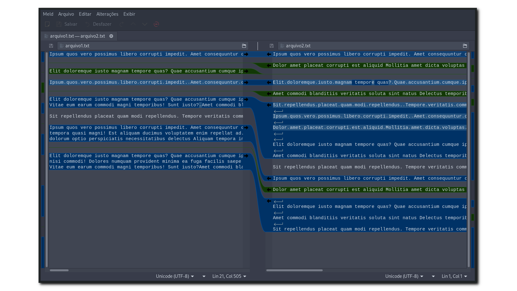The width and height of the screenshot is (517, 291).
Task: Click folder icon in arquivo1.txt chooser
Action: coord(244,46)
